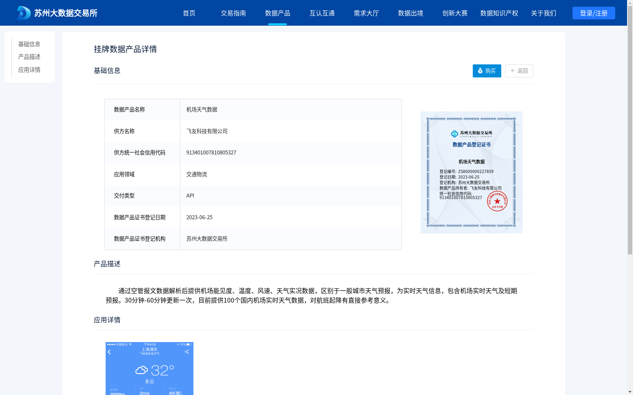
Task: Jump to 应用详情 in sidebar
Action: tap(29, 70)
